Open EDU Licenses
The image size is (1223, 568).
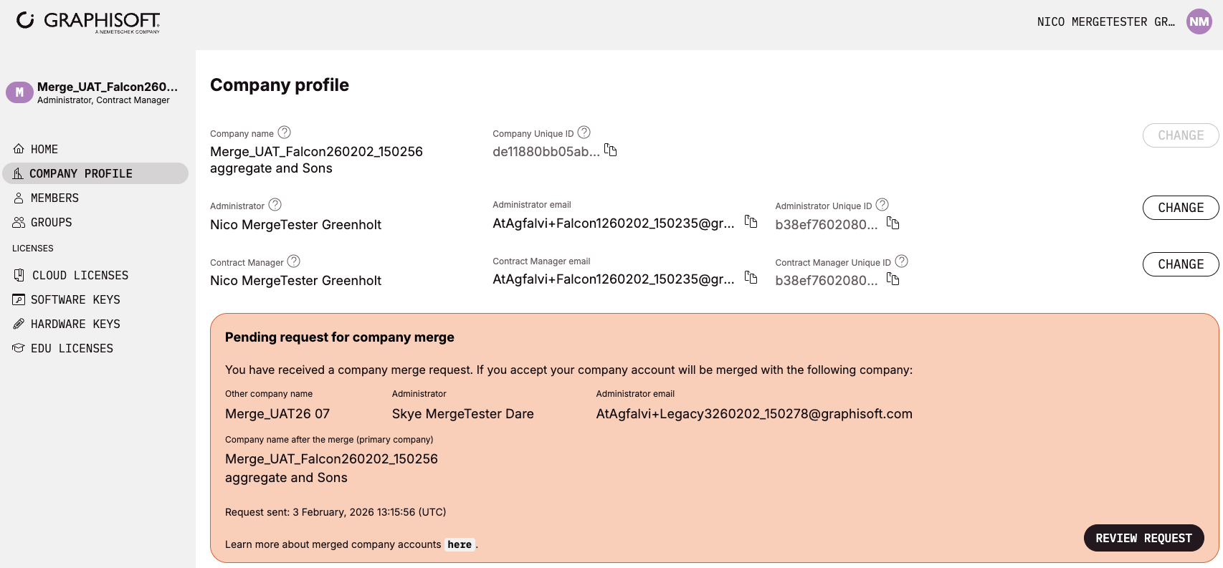point(95,348)
